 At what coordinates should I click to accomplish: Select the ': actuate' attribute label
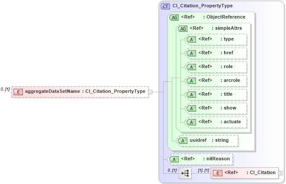[x=231, y=122]
